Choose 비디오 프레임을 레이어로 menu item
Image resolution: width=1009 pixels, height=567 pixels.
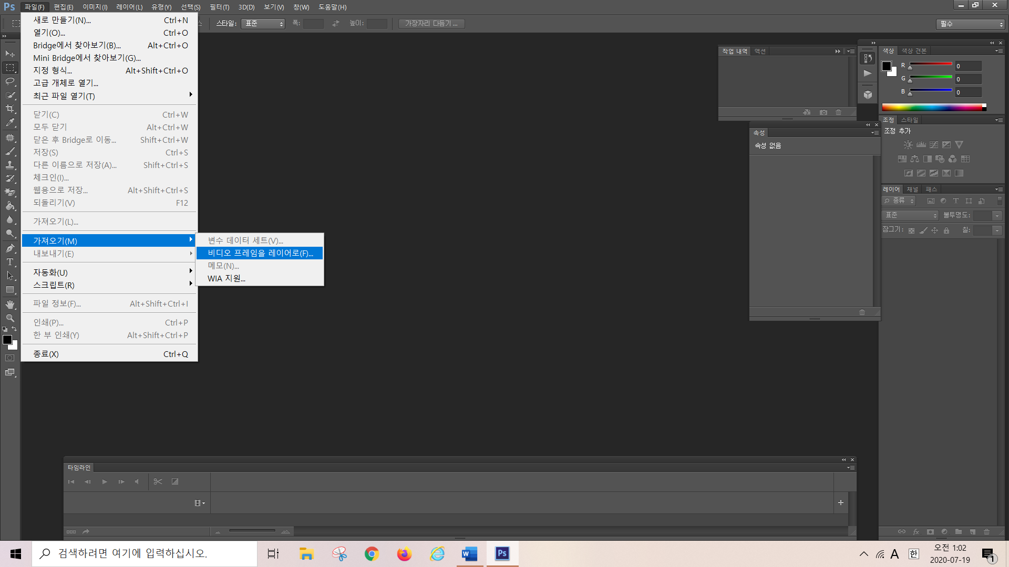(260, 253)
